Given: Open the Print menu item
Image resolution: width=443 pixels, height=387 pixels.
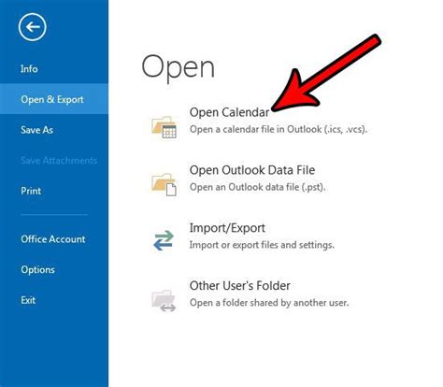Looking at the screenshot, I should (x=31, y=191).
